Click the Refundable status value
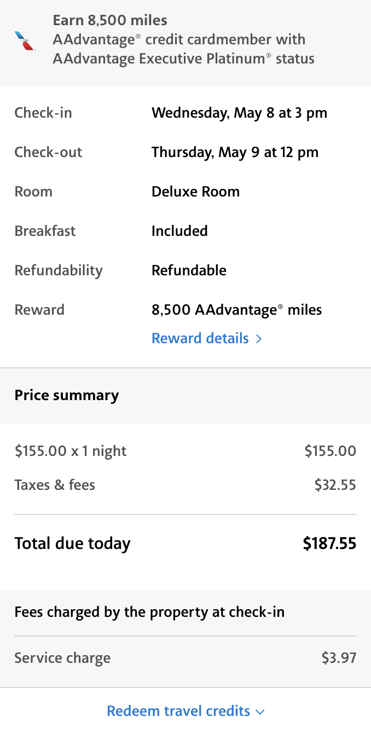 (x=189, y=270)
